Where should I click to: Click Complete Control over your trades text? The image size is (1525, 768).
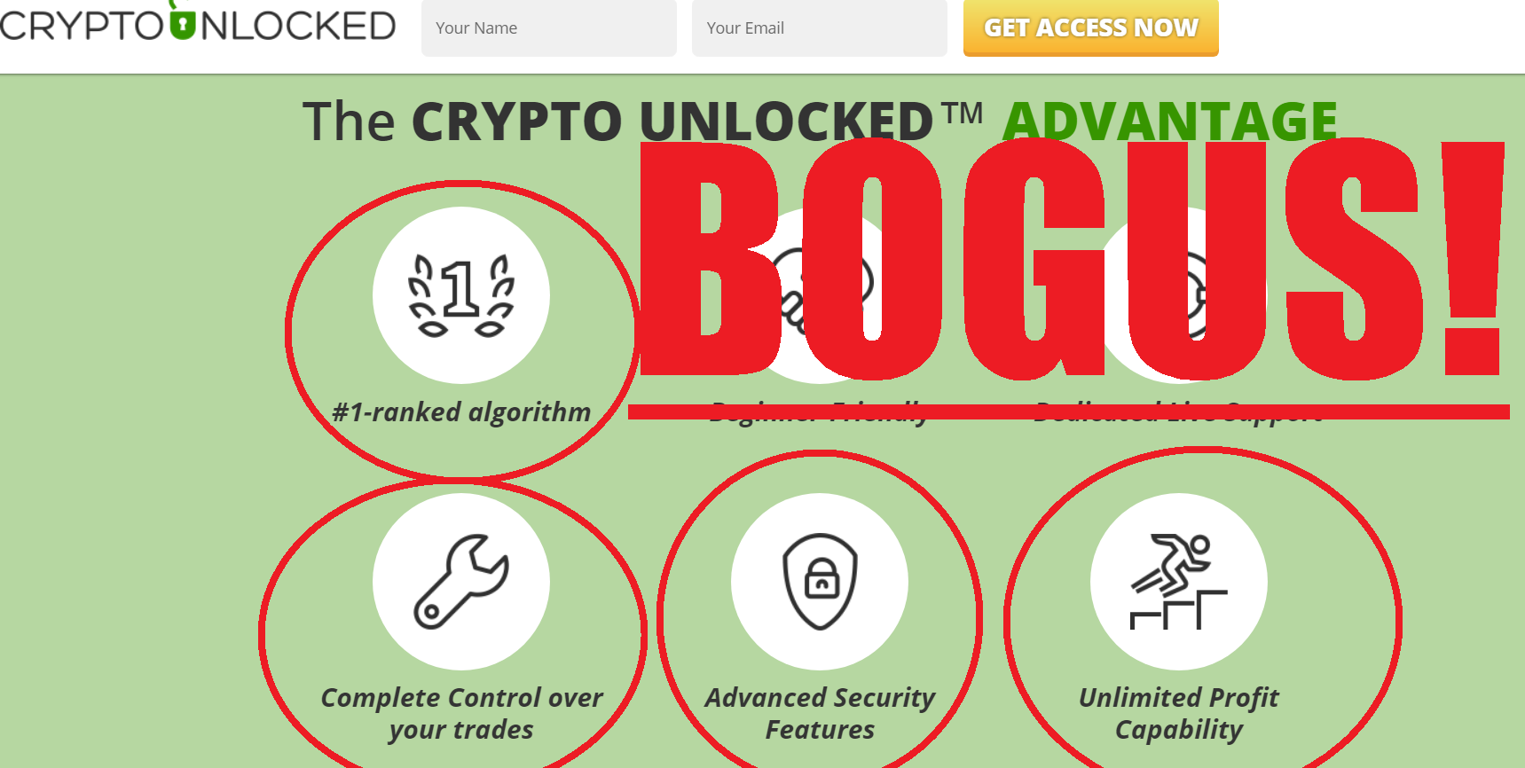(x=461, y=713)
